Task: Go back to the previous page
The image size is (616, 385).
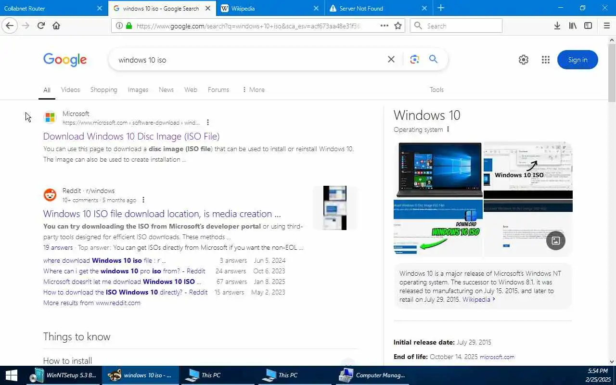Action: tap(10, 26)
